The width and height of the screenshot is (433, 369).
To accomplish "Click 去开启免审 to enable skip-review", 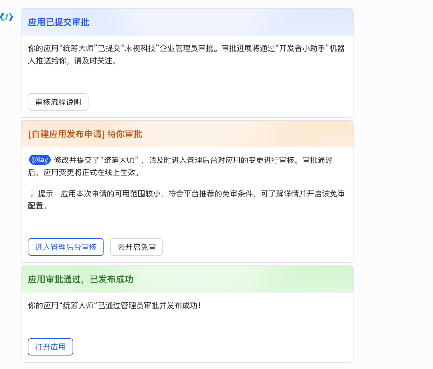I will coord(136,247).
